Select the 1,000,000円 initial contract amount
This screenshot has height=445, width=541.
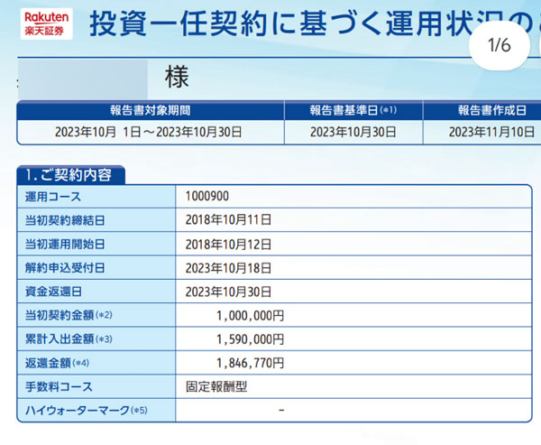tap(250, 316)
